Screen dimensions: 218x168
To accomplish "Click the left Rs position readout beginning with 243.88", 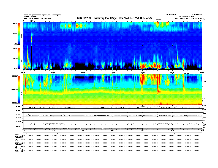I will 38,18.
